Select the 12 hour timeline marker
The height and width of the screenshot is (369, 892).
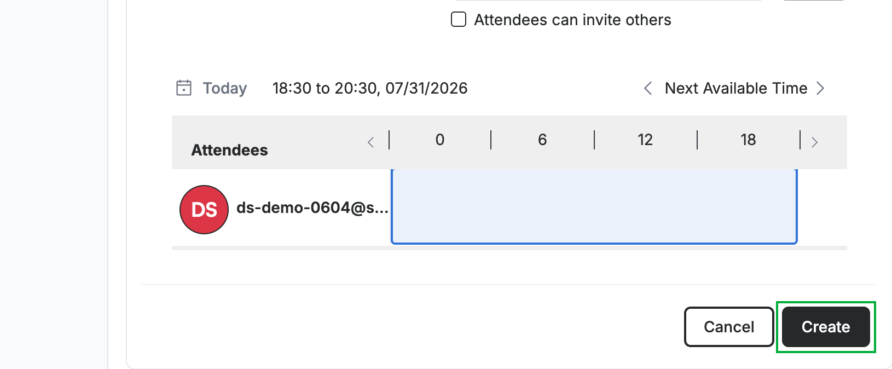tap(645, 140)
